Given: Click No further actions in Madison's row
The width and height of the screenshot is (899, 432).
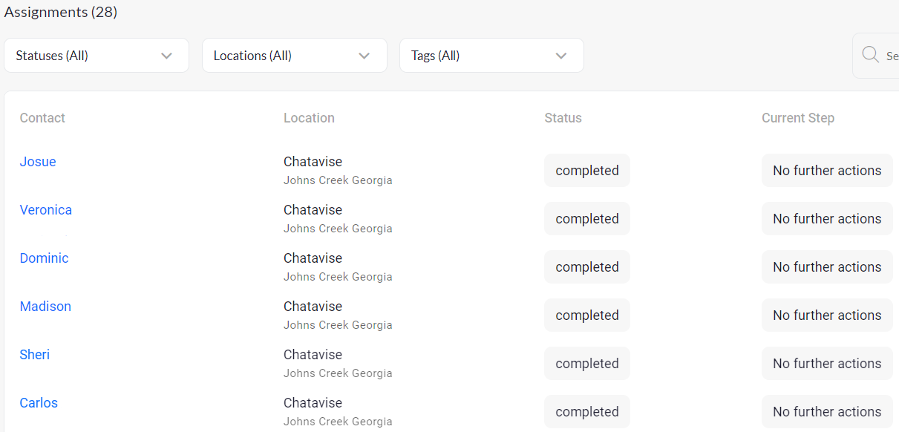Looking at the screenshot, I should (x=827, y=315).
